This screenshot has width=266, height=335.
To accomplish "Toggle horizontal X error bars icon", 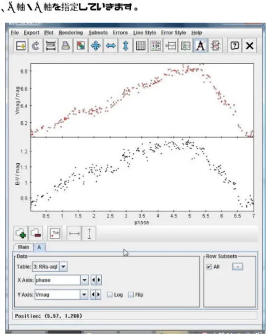I will pos(74,233).
